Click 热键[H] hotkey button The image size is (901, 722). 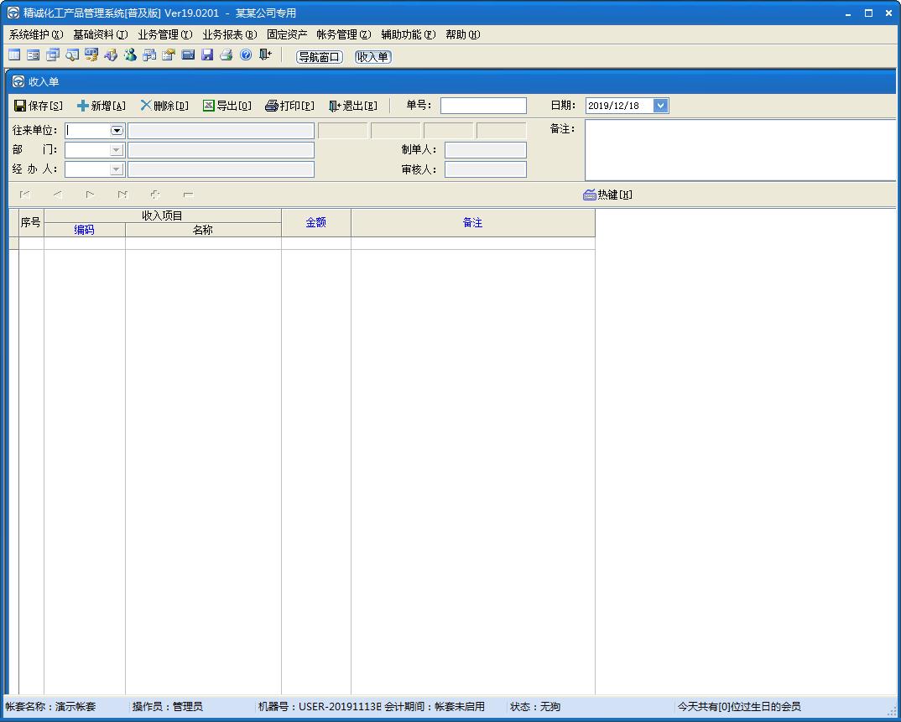click(x=608, y=195)
